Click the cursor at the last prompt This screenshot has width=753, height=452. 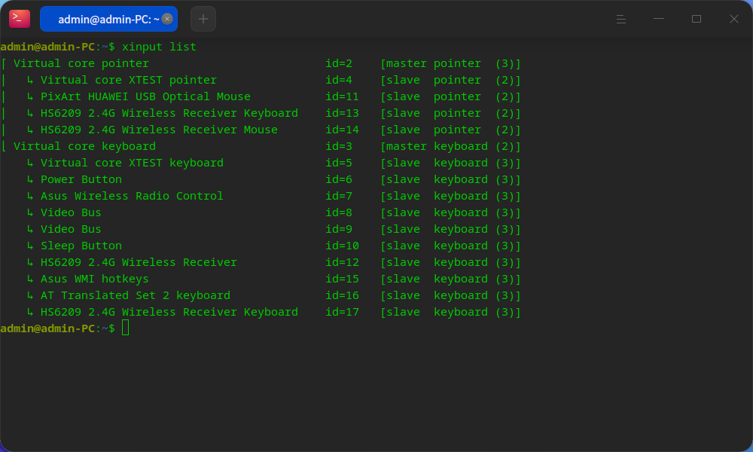click(125, 328)
